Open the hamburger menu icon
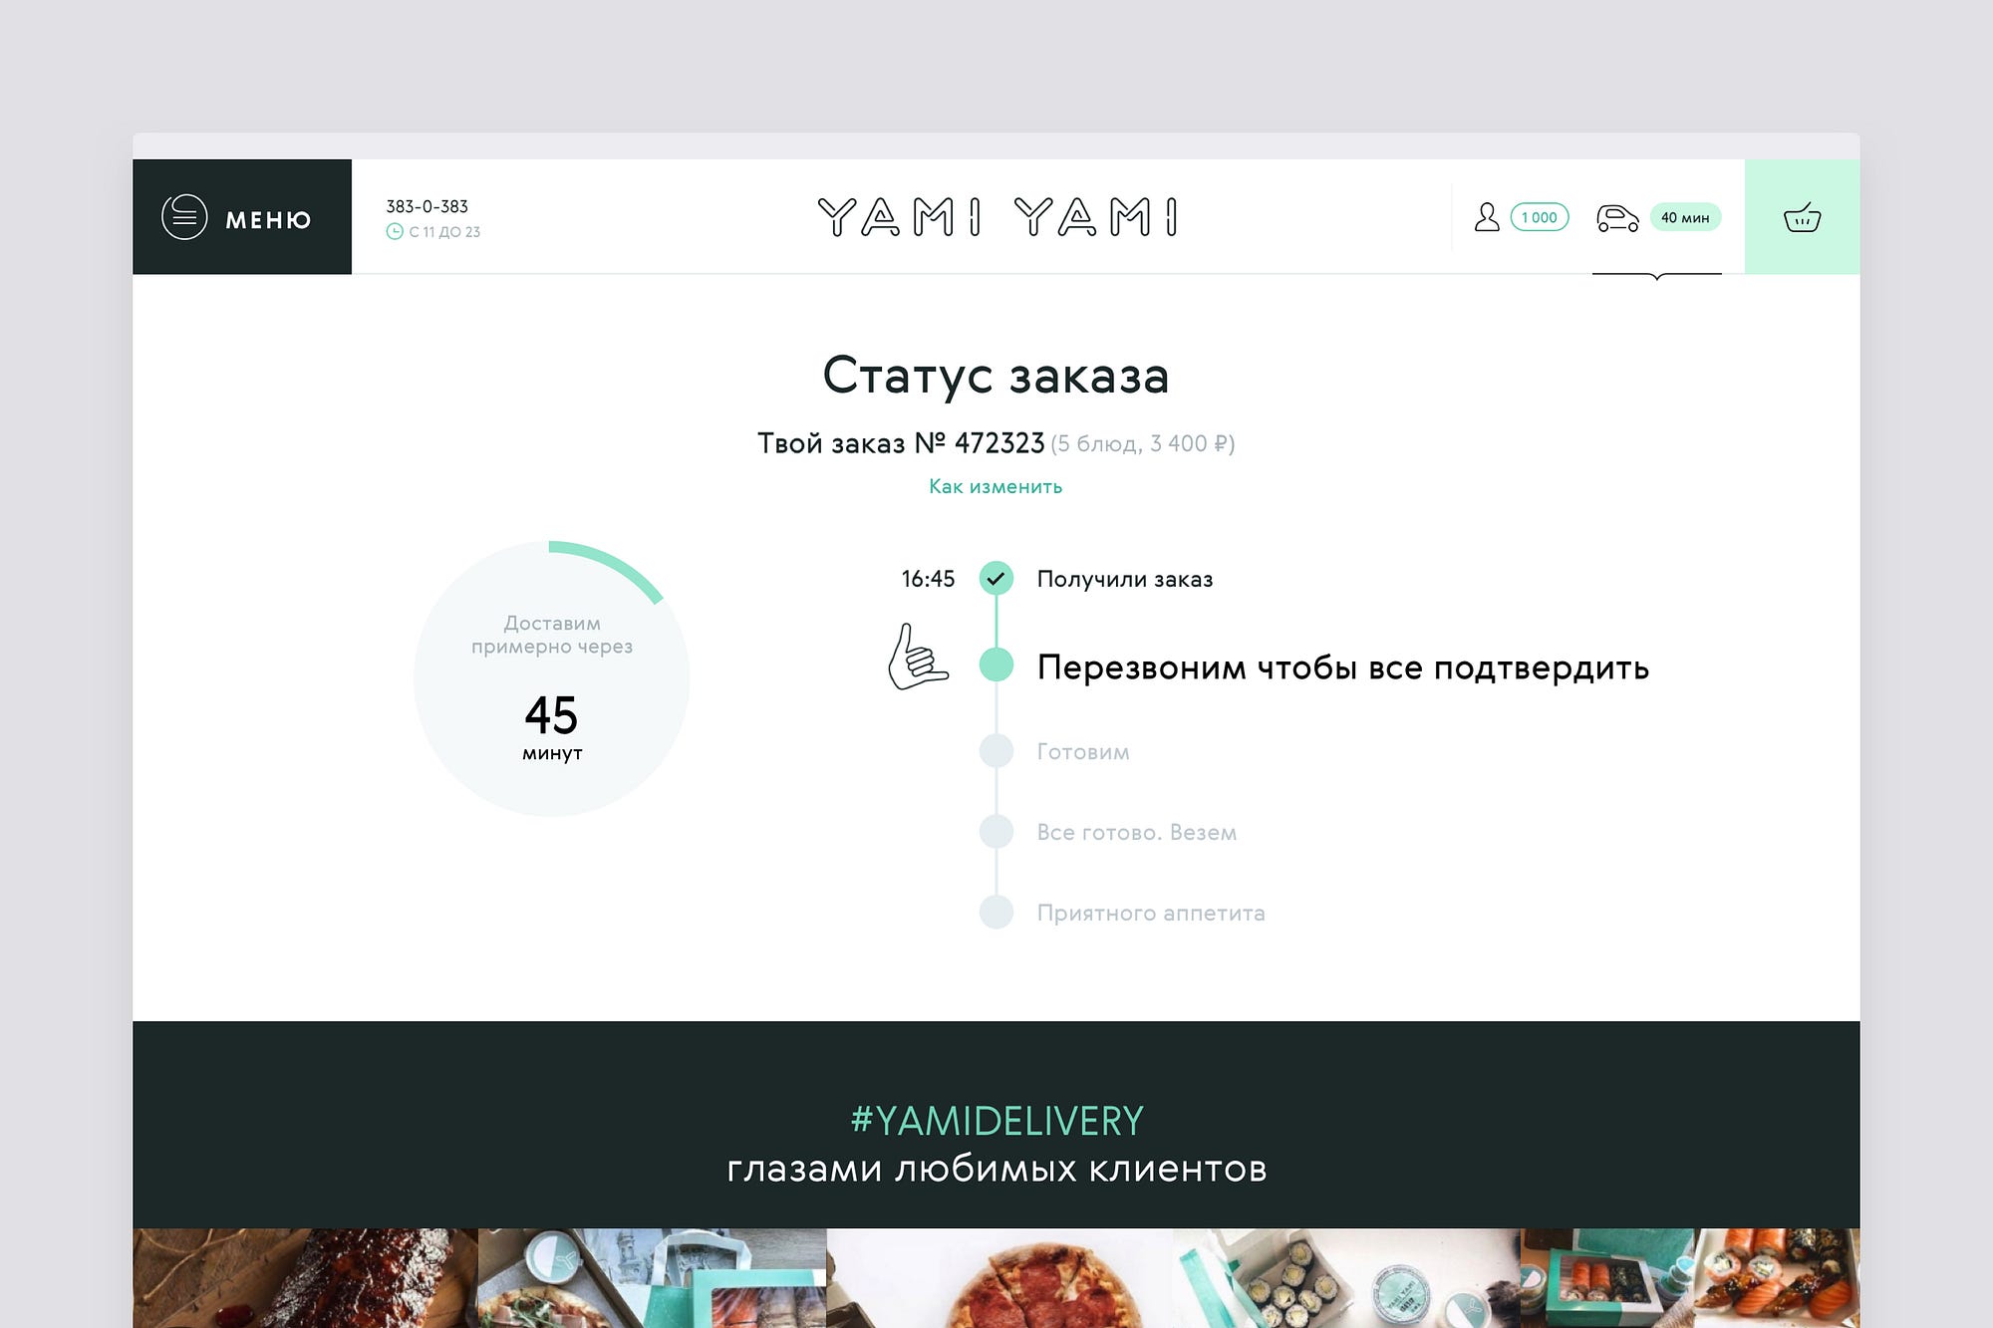 [x=184, y=217]
